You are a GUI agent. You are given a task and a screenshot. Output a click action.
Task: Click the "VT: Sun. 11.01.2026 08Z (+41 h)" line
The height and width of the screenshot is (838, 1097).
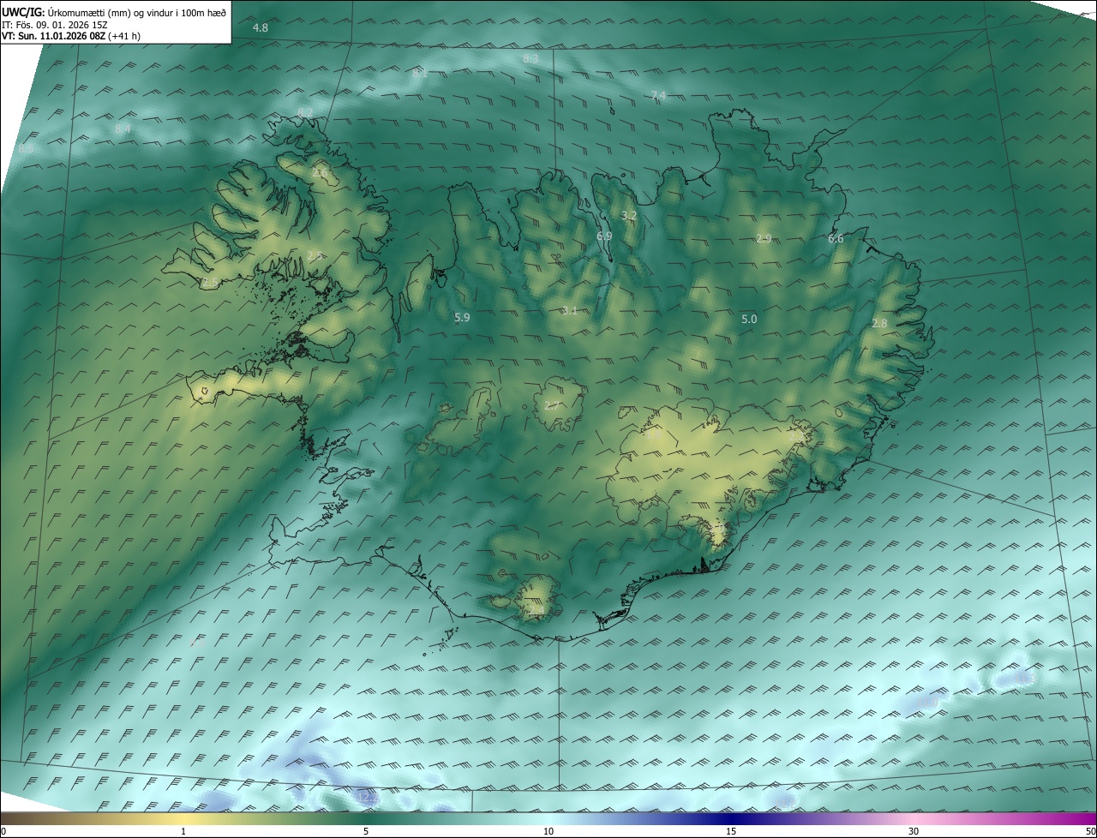pyautogui.click(x=71, y=36)
